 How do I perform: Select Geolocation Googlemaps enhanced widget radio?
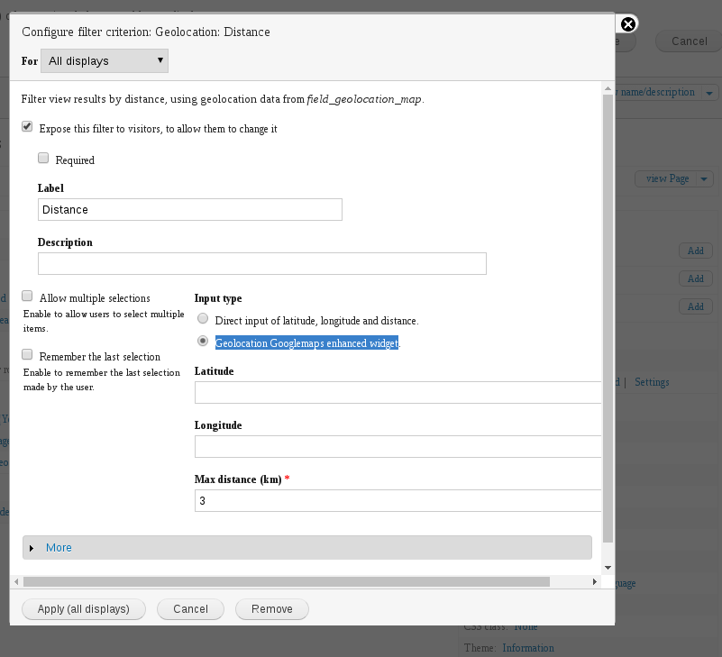pyautogui.click(x=203, y=342)
